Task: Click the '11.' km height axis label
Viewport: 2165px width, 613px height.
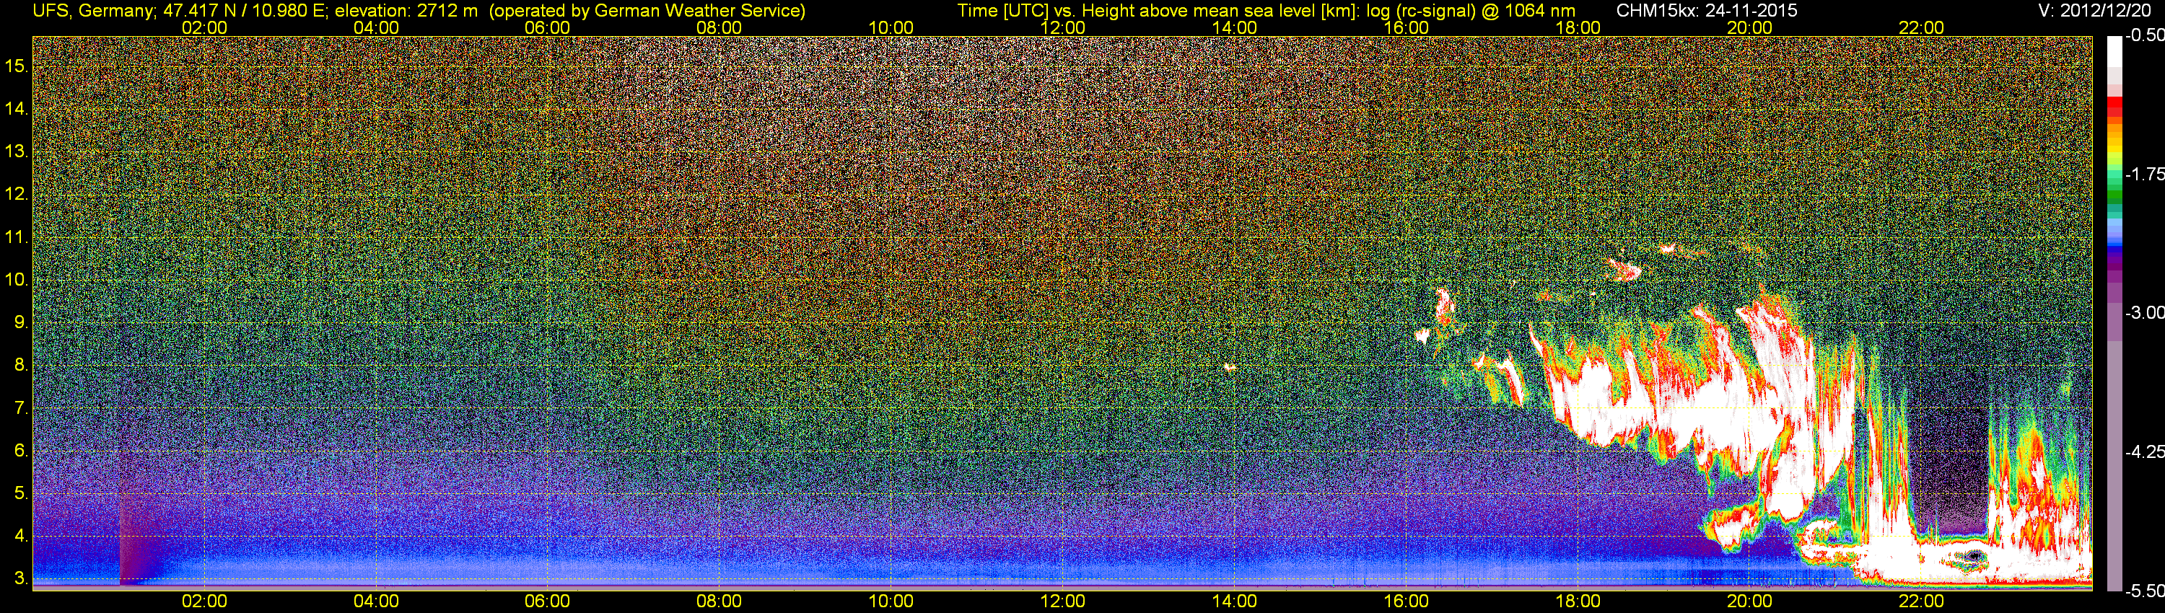Action: pyautogui.click(x=17, y=237)
